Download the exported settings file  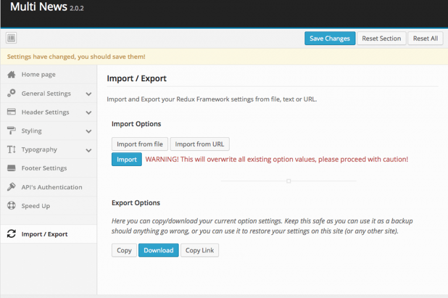(x=159, y=250)
